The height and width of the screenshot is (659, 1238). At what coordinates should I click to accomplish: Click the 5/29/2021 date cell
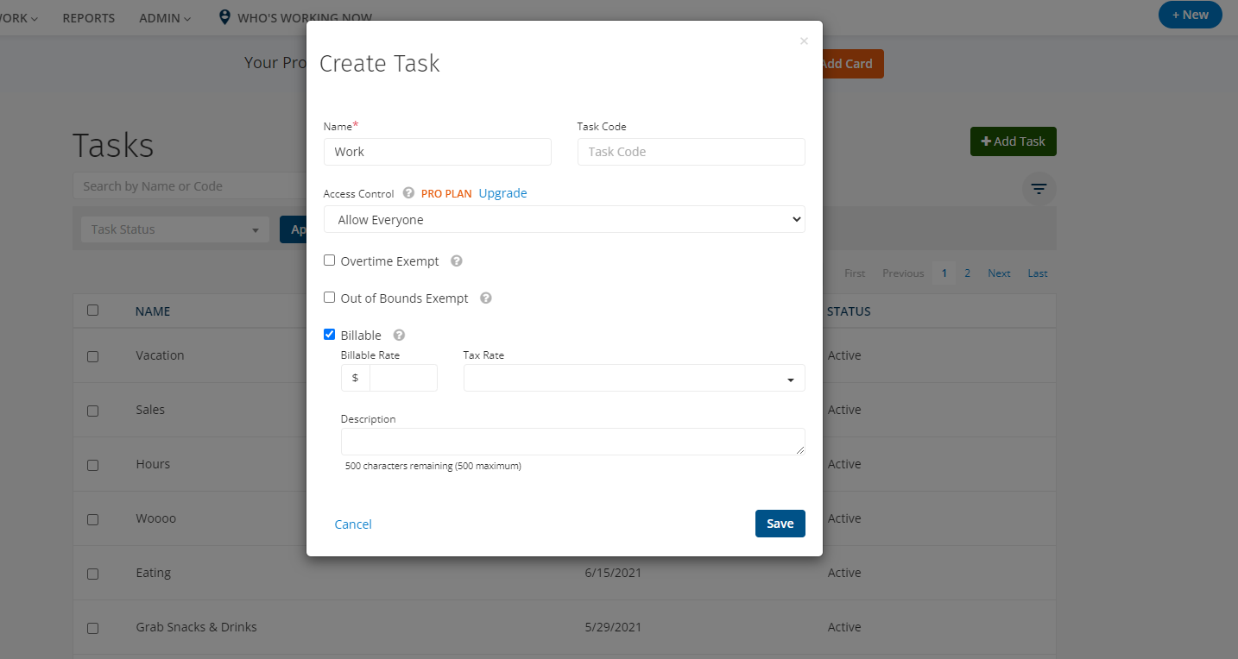point(613,627)
